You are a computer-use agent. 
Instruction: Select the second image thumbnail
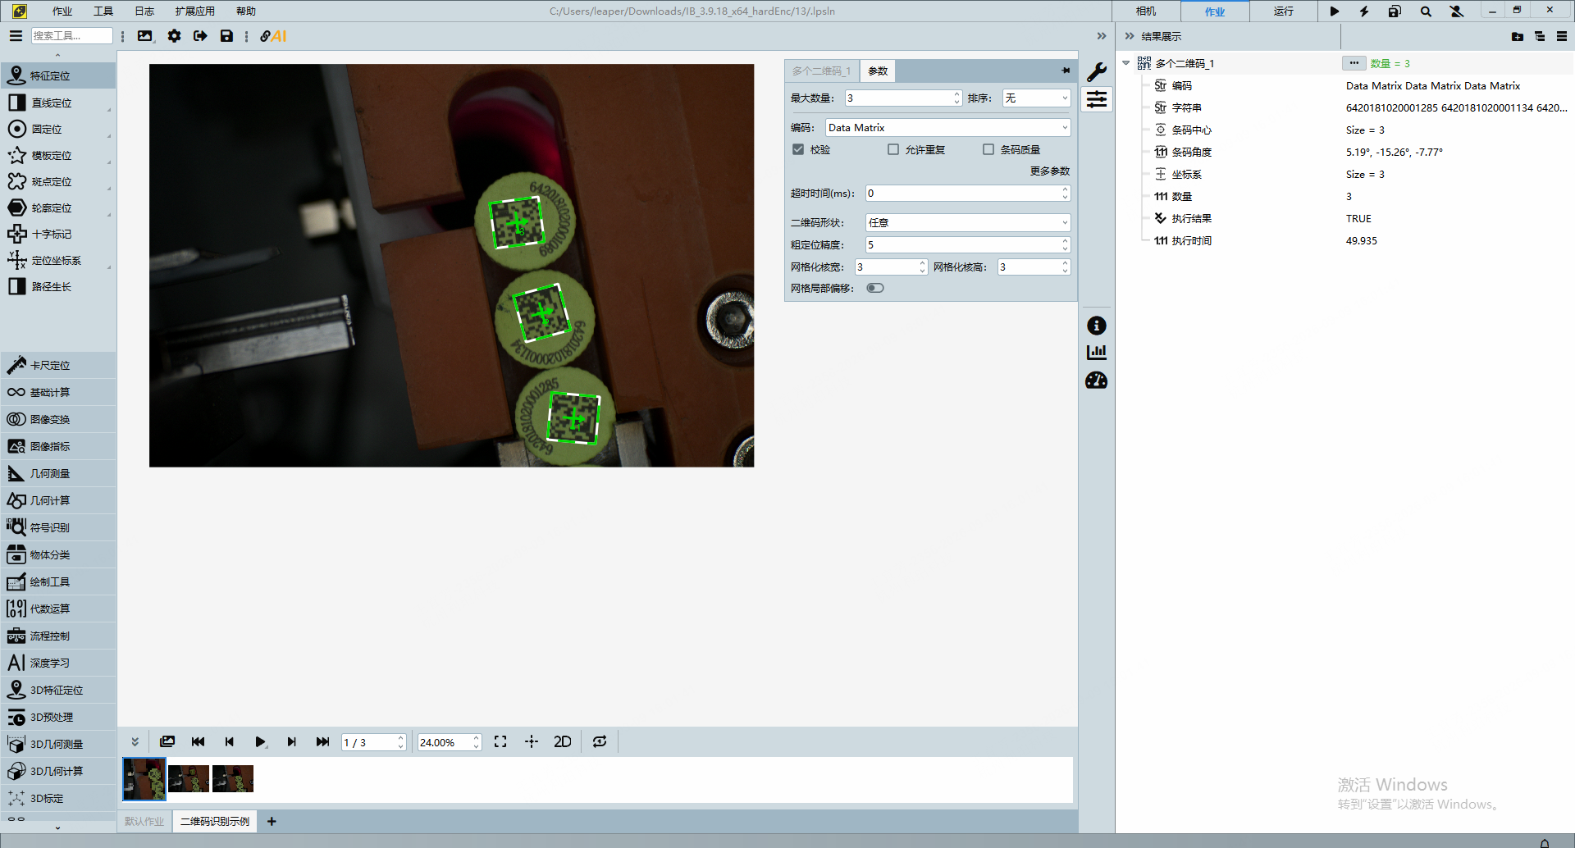point(189,779)
